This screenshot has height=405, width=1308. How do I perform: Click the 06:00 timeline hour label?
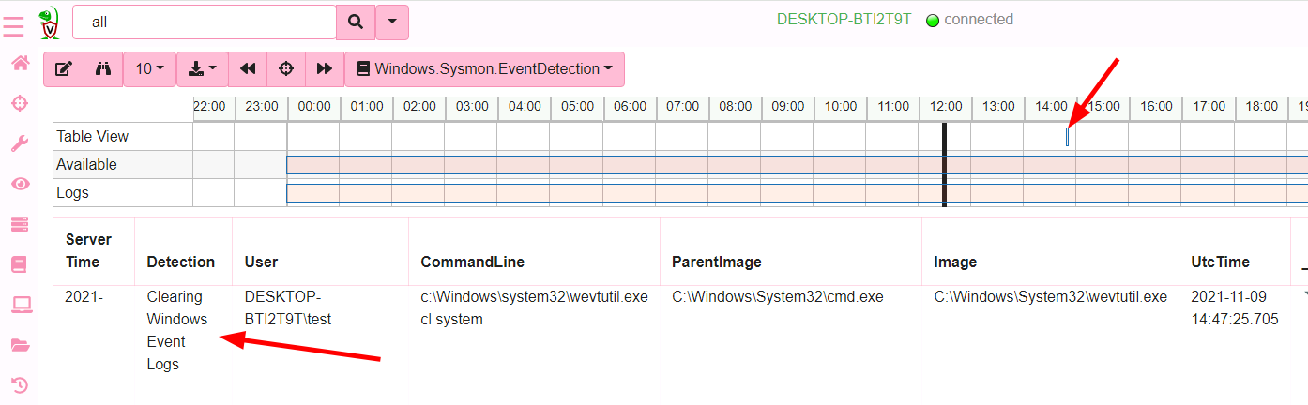click(x=630, y=107)
